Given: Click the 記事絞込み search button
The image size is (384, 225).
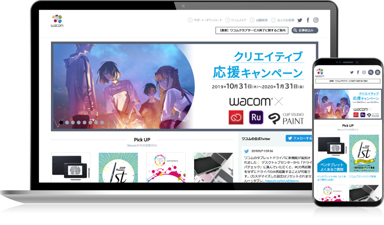Looking at the screenshot, I should point(305,30).
